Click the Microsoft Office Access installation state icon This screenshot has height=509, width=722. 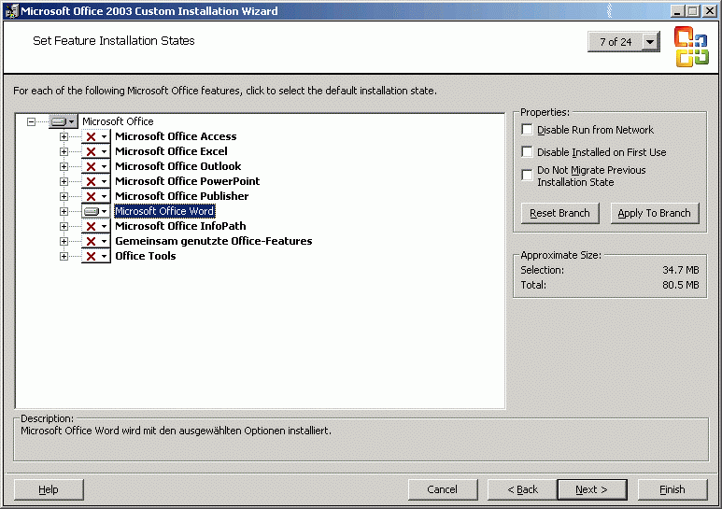(96, 136)
